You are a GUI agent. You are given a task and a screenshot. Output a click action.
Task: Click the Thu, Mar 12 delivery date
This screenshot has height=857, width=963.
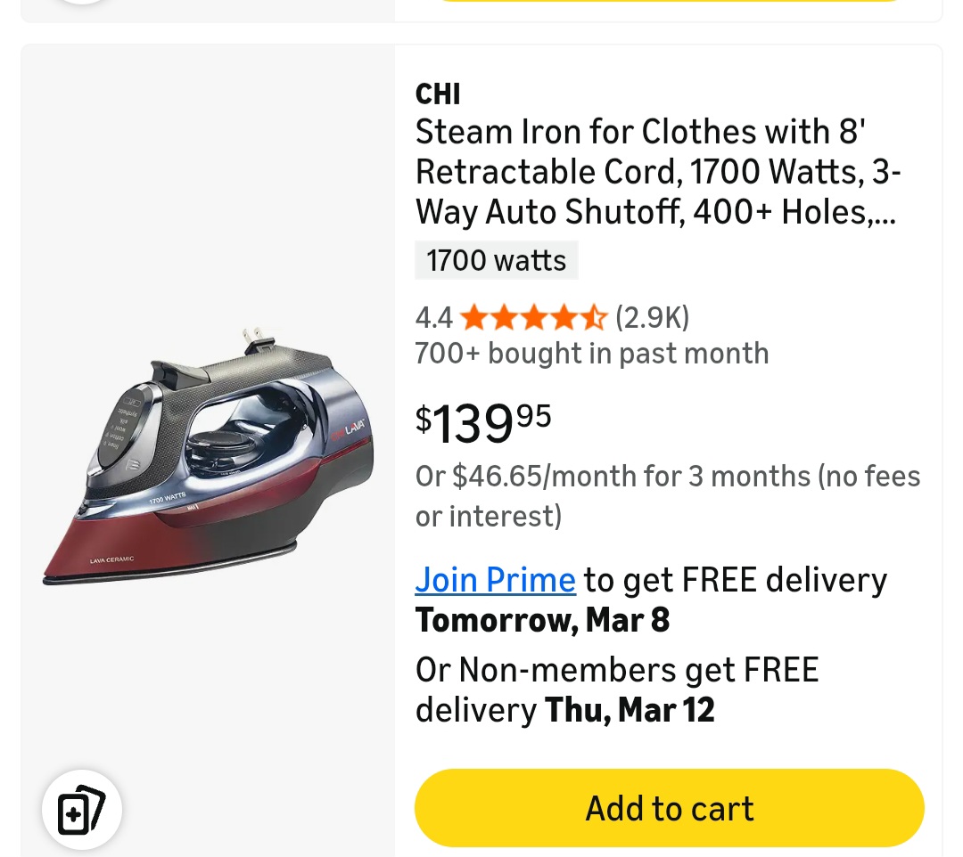coord(630,710)
